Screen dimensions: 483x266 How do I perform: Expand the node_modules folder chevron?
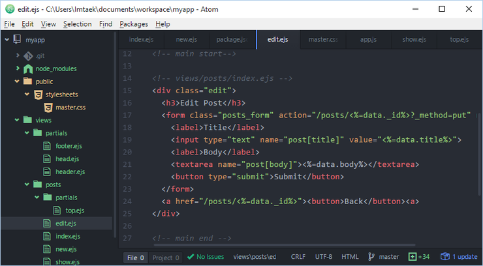pos(18,68)
